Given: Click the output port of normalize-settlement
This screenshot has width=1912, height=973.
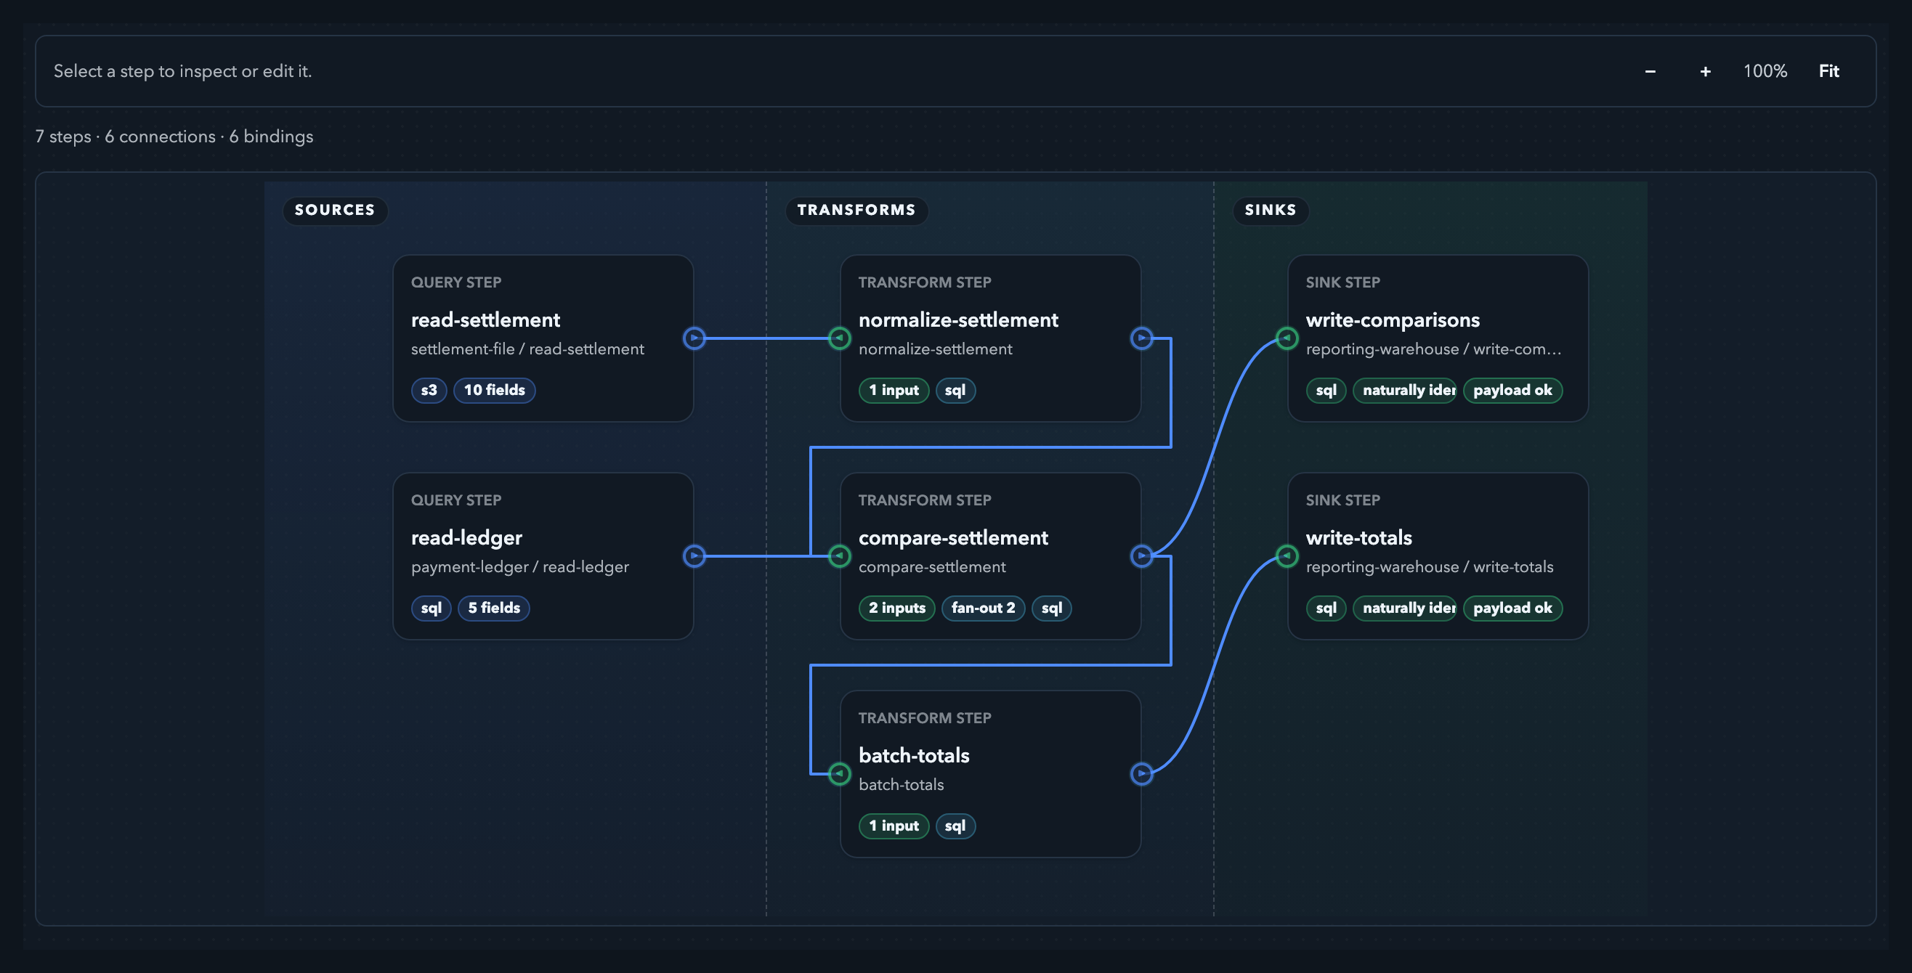Looking at the screenshot, I should [1141, 338].
